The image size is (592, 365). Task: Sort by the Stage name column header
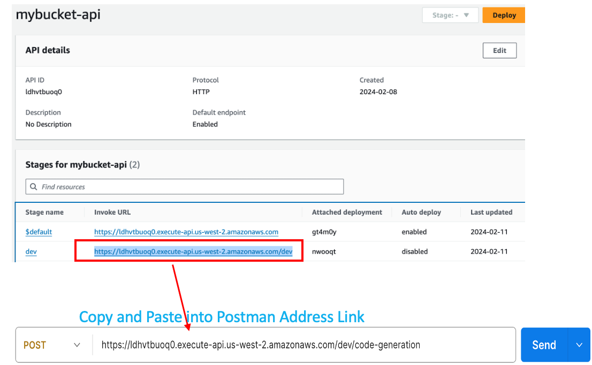(44, 212)
